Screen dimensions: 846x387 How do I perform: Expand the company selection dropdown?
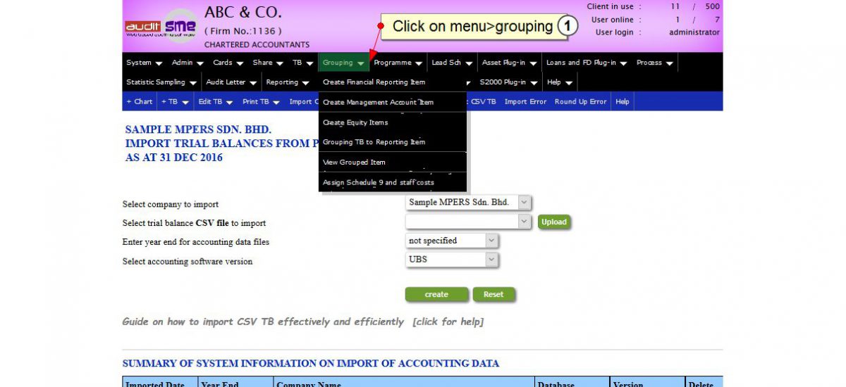468,203
